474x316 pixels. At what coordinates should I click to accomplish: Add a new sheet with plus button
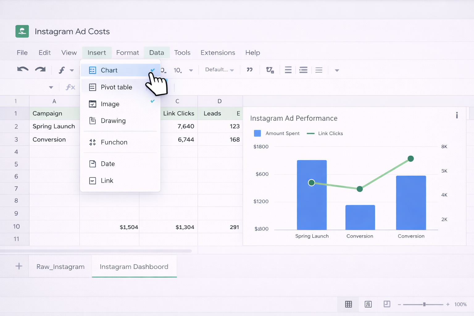click(x=19, y=266)
